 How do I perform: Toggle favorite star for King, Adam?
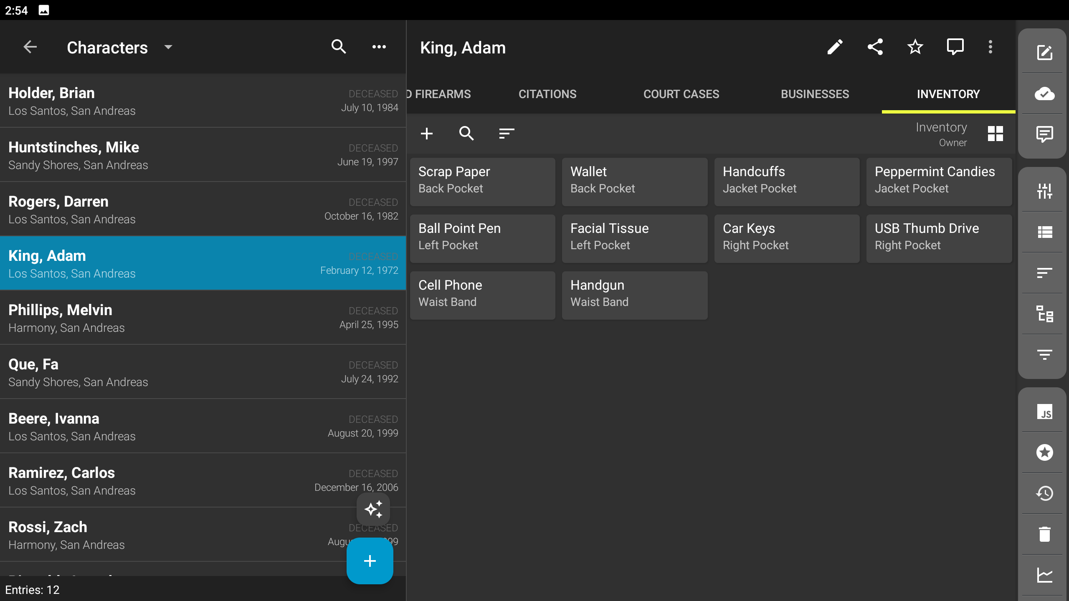(915, 47)
